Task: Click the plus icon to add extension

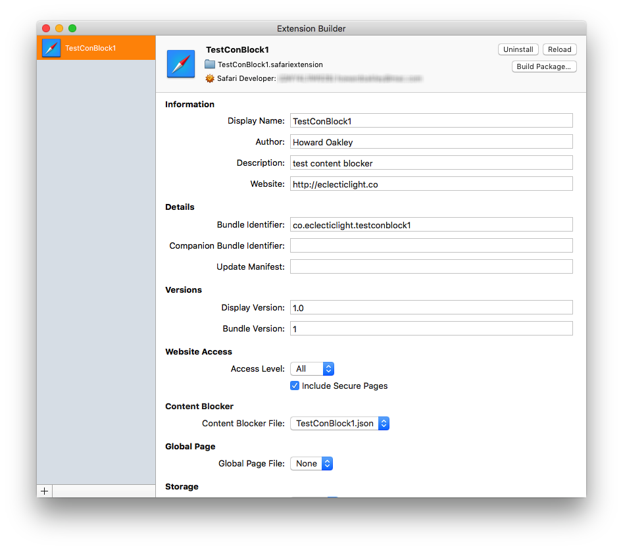Action: click(x=45, y=491)
